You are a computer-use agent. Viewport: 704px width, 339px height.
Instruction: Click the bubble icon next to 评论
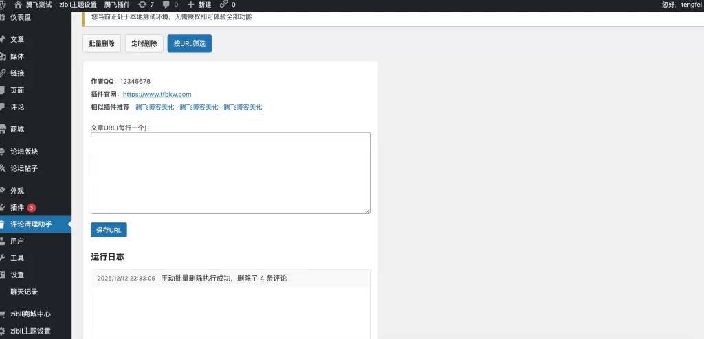(2, 107)
